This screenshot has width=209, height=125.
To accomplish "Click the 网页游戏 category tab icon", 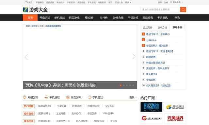I will click(x=68, y=97).
